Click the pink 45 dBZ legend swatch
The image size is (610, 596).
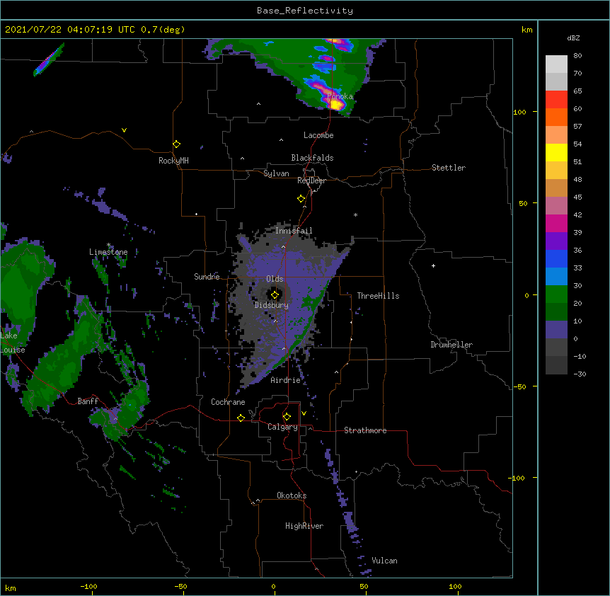click(556, 205)
